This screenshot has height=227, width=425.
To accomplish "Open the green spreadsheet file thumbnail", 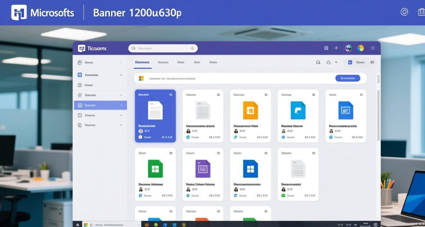I will (x=155, y=169).
